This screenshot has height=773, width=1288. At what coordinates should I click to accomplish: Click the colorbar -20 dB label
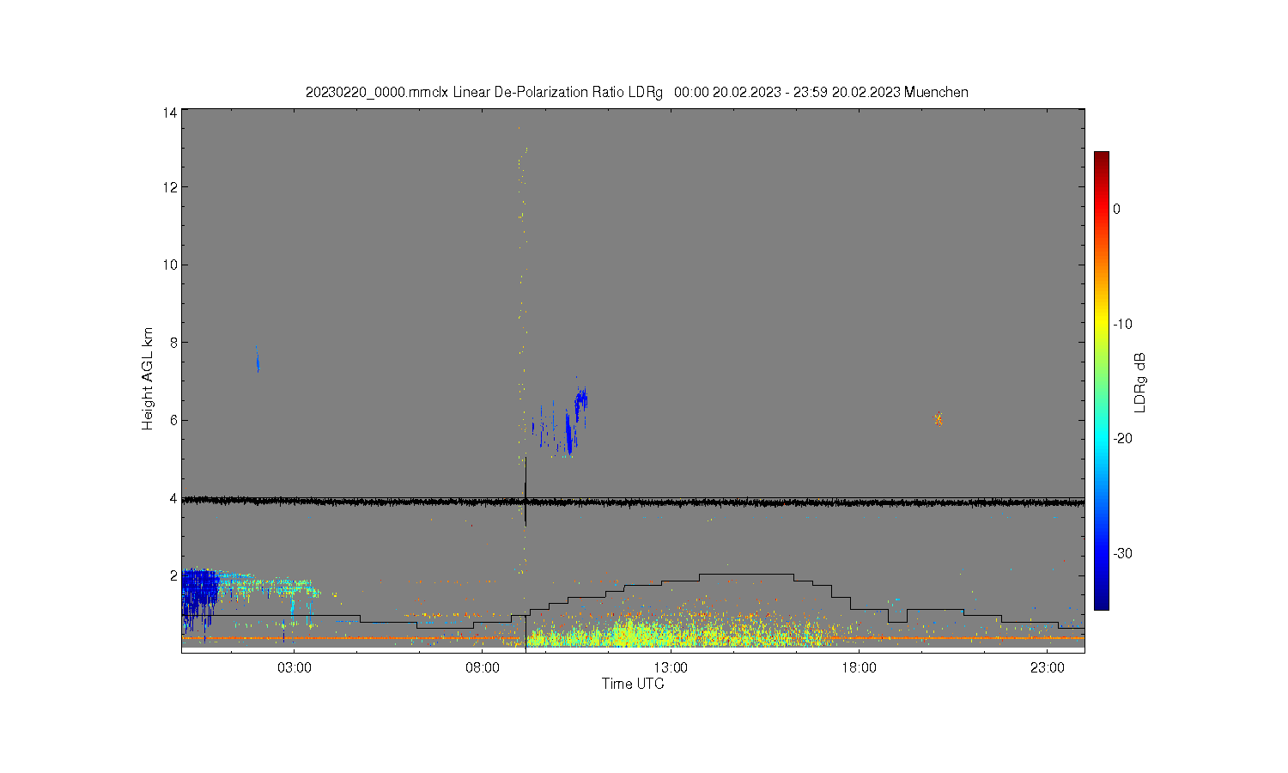point(1122,438)
